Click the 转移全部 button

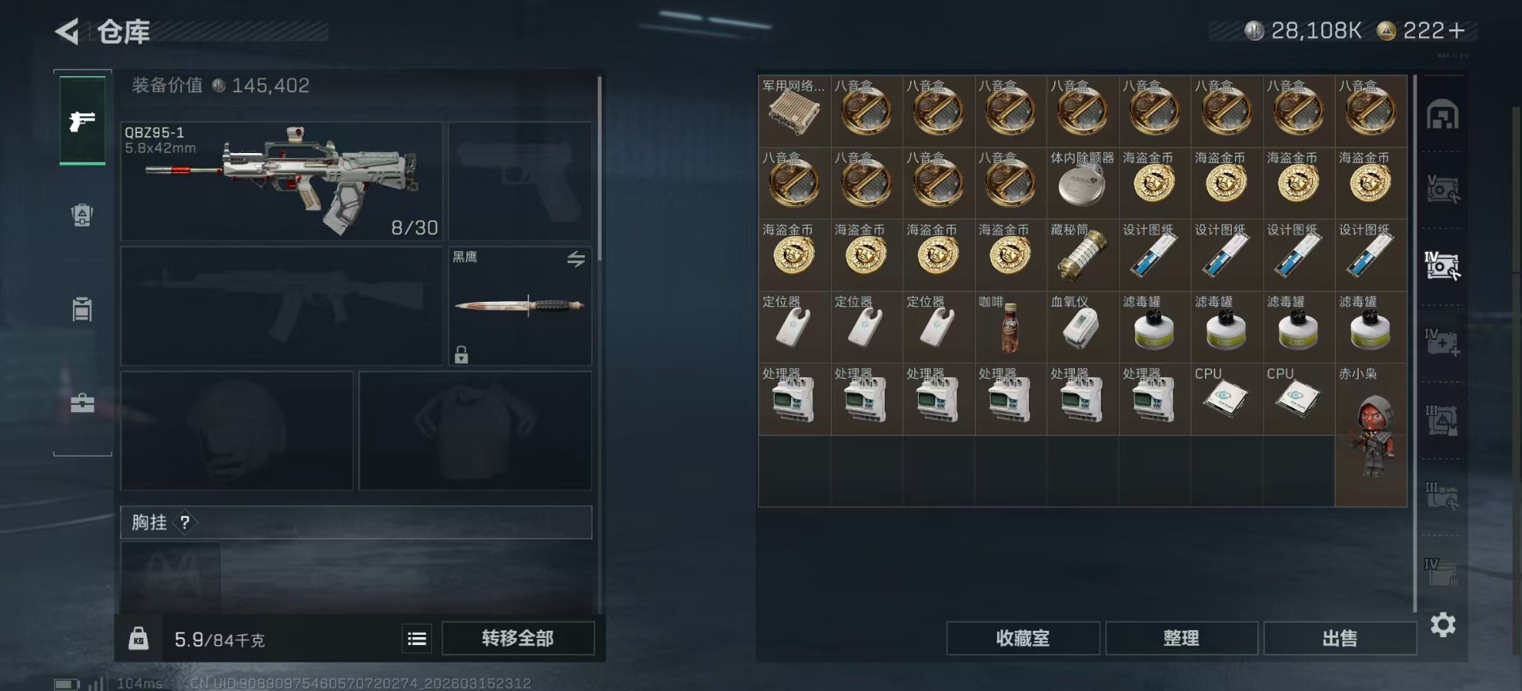[518, 638]
